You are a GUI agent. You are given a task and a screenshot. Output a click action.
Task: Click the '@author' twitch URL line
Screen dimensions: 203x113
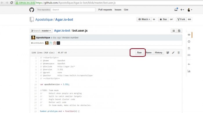pos(66,76)
